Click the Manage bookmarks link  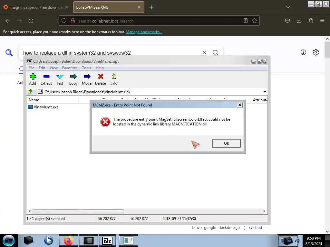[x=144, y=32]
